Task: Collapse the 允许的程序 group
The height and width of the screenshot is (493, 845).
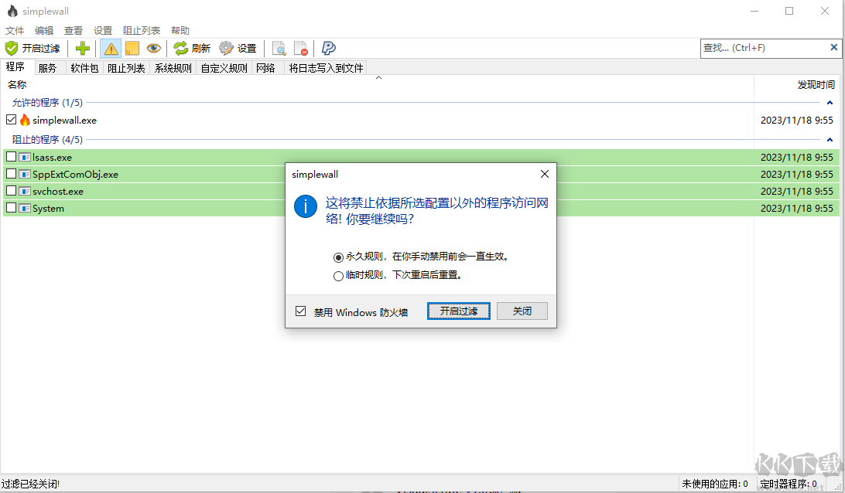Action: pyautogui.click(x=830, y=103)
